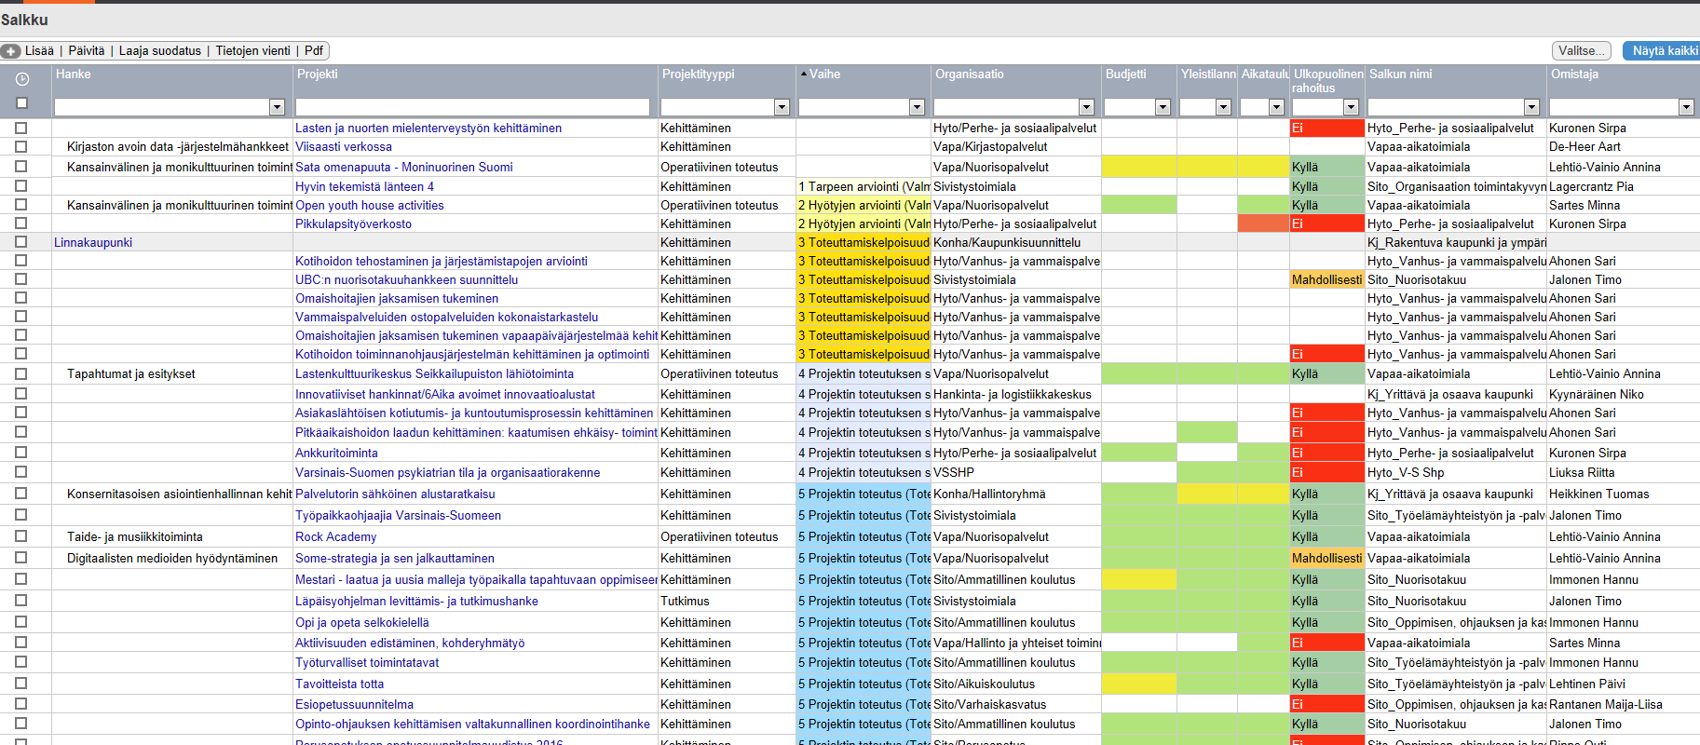The height and width of the screenshot is (745, 1700).
Task: Open the Viisaasti verkossa project
Action: 344,146
